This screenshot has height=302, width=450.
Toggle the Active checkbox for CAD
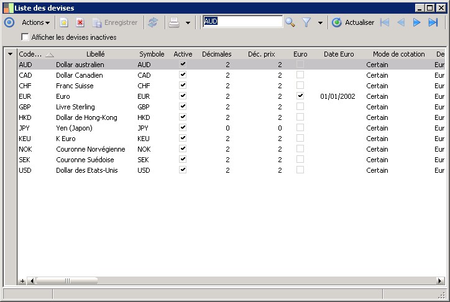pos(183,75)
